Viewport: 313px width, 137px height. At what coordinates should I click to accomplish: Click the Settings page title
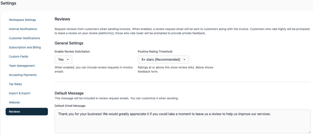(x=8, y=3)
